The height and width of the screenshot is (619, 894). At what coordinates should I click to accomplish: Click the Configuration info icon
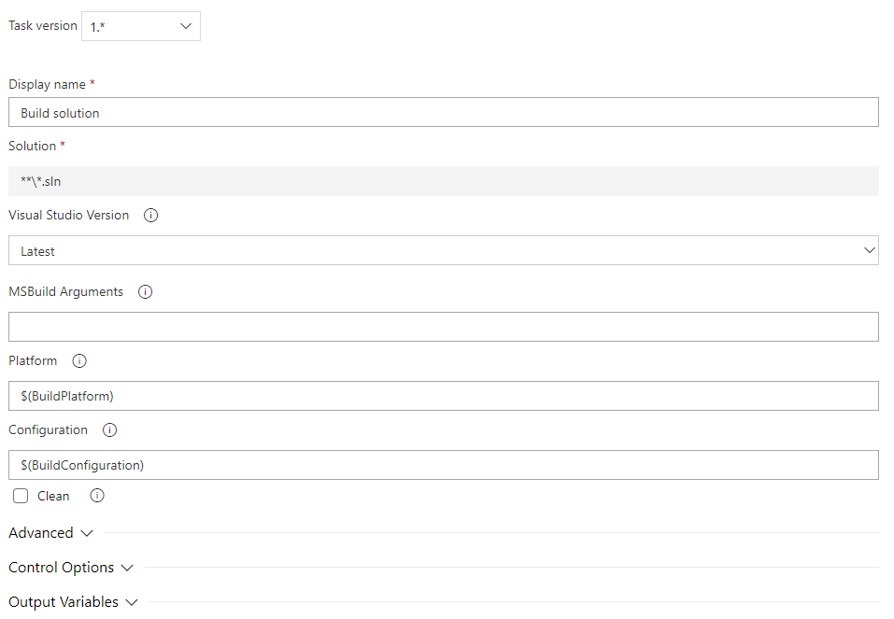click(x=109, y=429)
